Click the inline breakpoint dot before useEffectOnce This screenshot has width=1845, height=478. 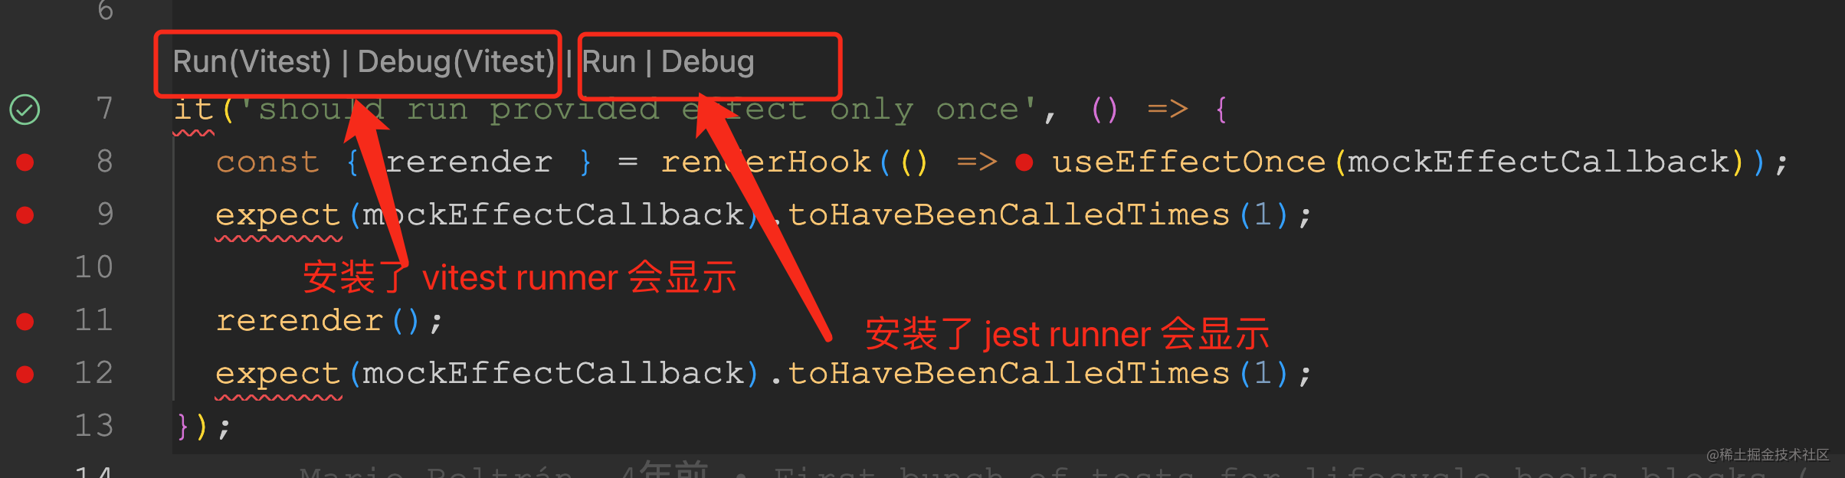[x=1024, y=162]
